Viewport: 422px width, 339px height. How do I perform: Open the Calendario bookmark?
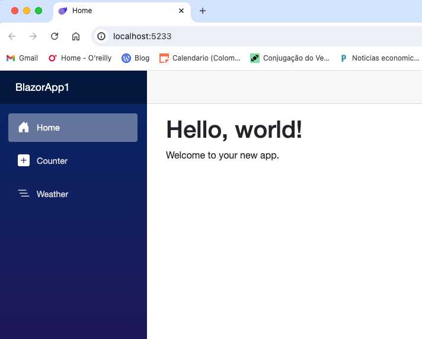[200, 58]
